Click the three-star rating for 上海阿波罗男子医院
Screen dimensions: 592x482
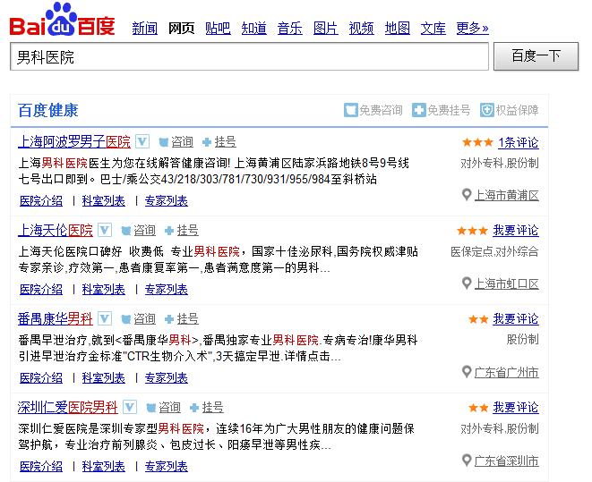click(477, 142)
